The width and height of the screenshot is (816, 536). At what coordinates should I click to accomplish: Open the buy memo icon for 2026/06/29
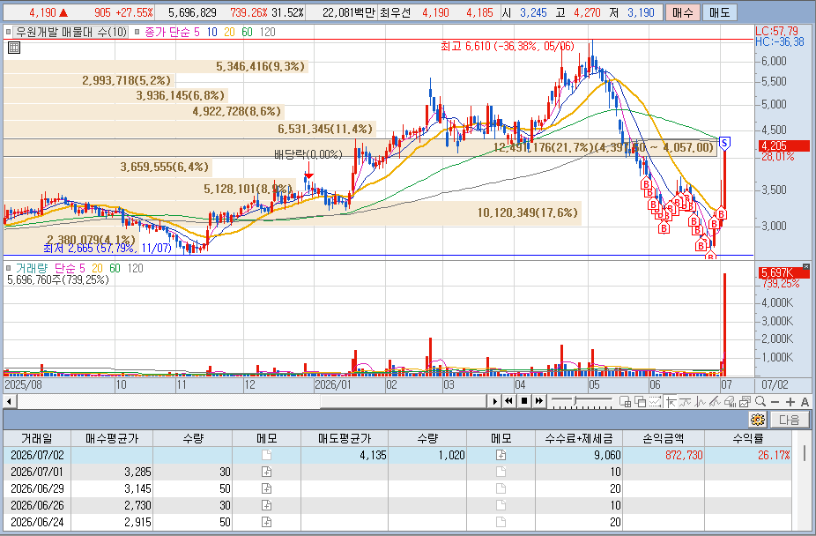[266, 488]
